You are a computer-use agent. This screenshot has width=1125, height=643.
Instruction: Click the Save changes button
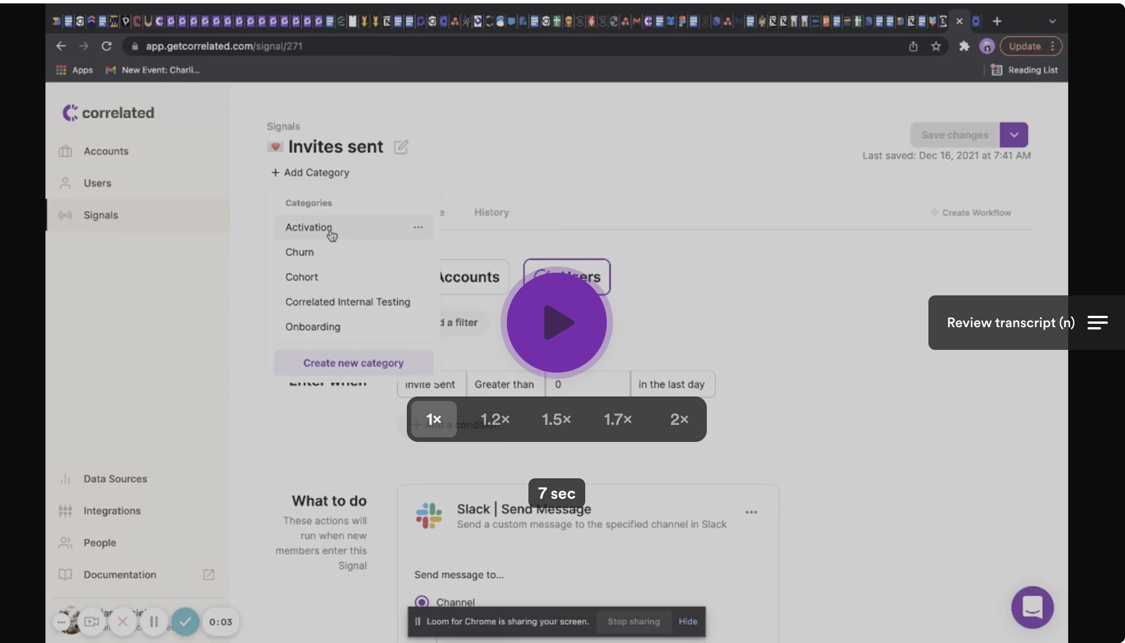coord(955,135)
